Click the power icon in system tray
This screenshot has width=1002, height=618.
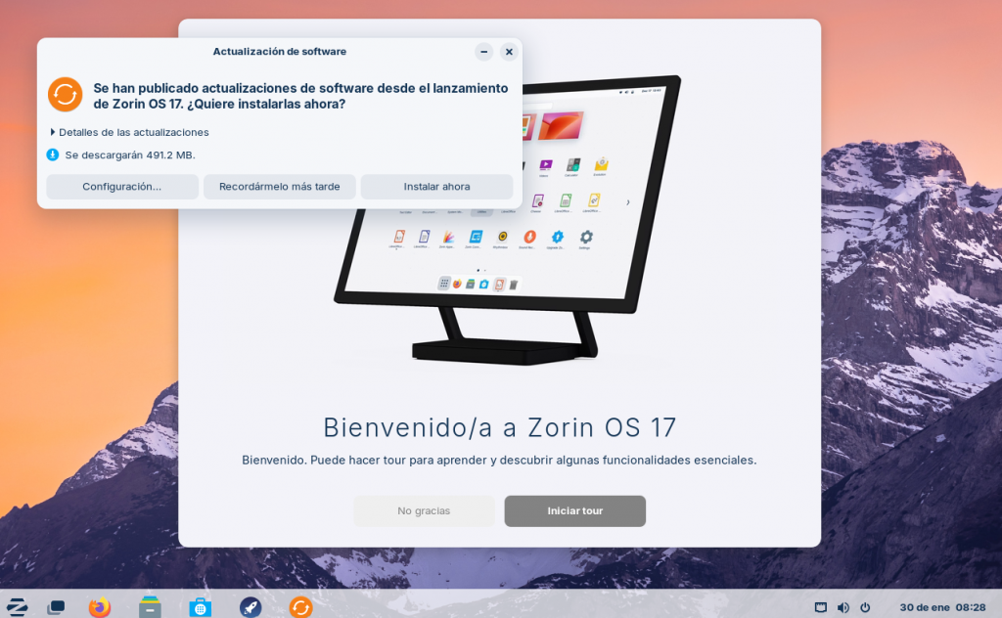pos(865,607)
